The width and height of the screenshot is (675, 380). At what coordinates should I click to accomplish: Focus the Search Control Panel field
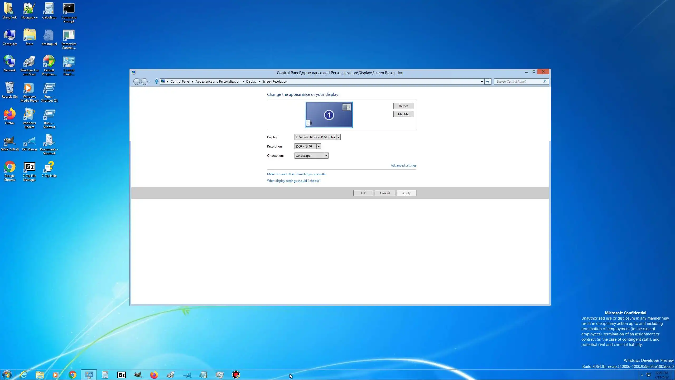(x=518, y=82)
